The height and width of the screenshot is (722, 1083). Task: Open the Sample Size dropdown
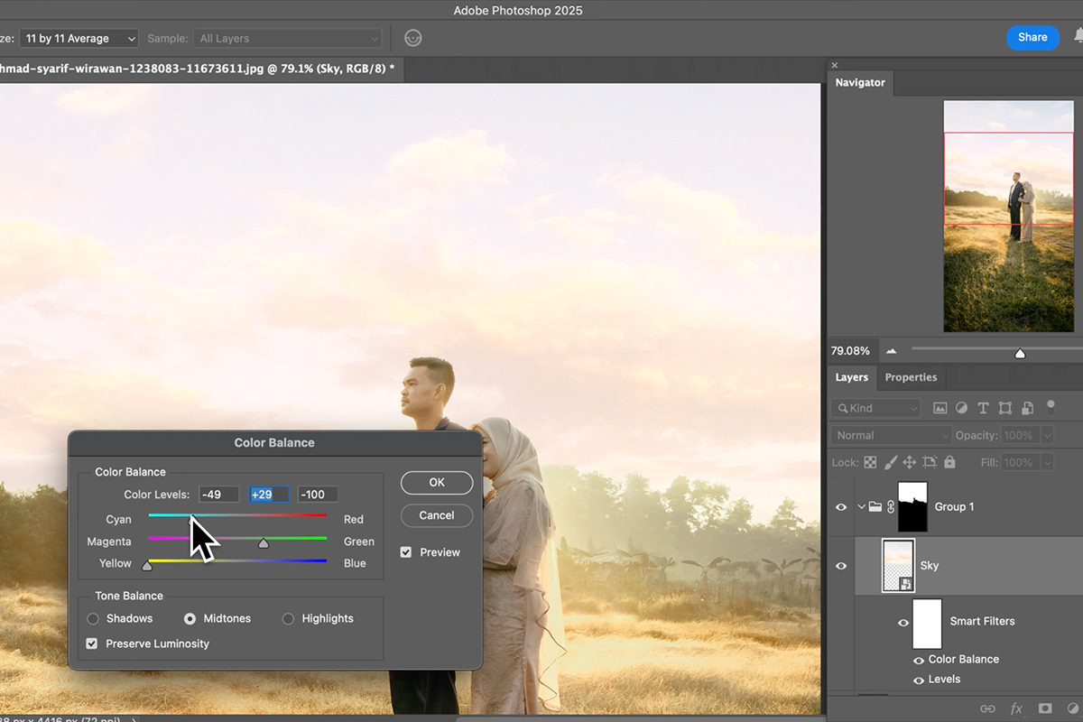click(x=79, y=39)
